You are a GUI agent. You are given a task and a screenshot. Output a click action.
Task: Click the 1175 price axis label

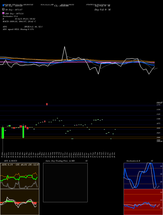[158, 105]
